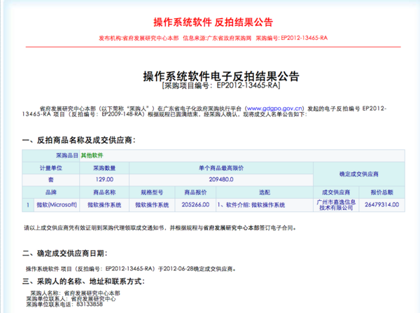This screenshot has height=313, width=420.
Task: Click the 确定成交供应商 header cell
Action: coord(359,174)
